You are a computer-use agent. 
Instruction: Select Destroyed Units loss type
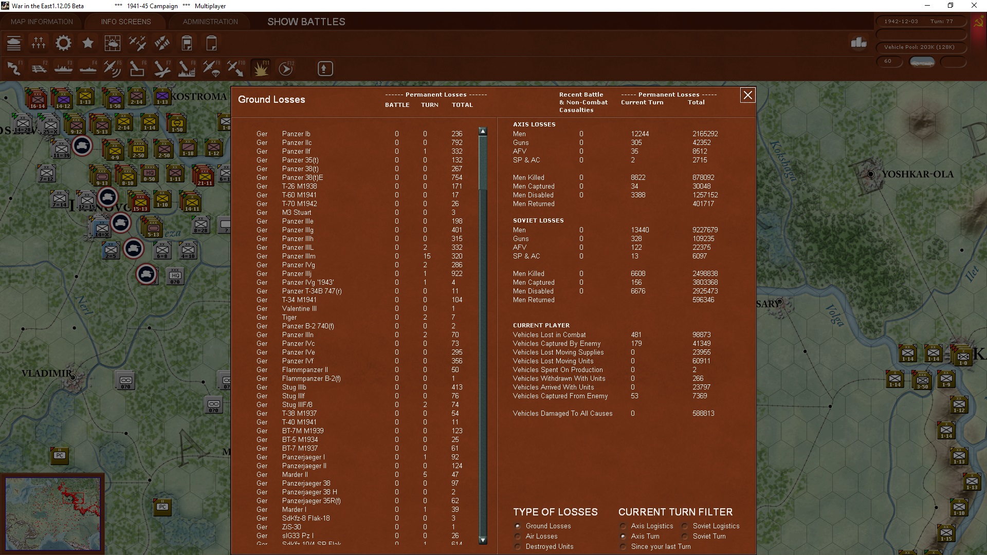click(518, 546)
